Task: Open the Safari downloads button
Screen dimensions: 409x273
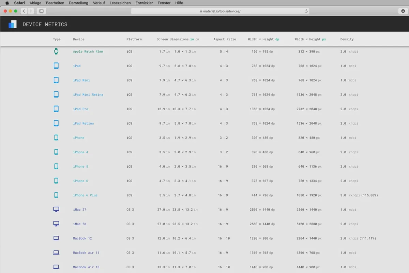Action: click(403, 11)
